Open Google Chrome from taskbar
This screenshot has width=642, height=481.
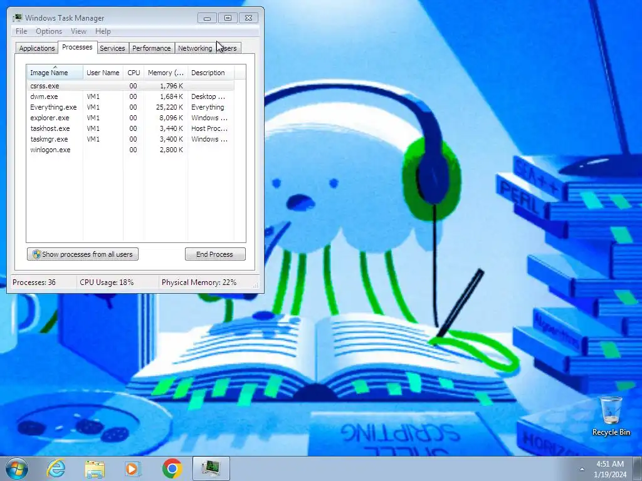click(x=172, y=468)
